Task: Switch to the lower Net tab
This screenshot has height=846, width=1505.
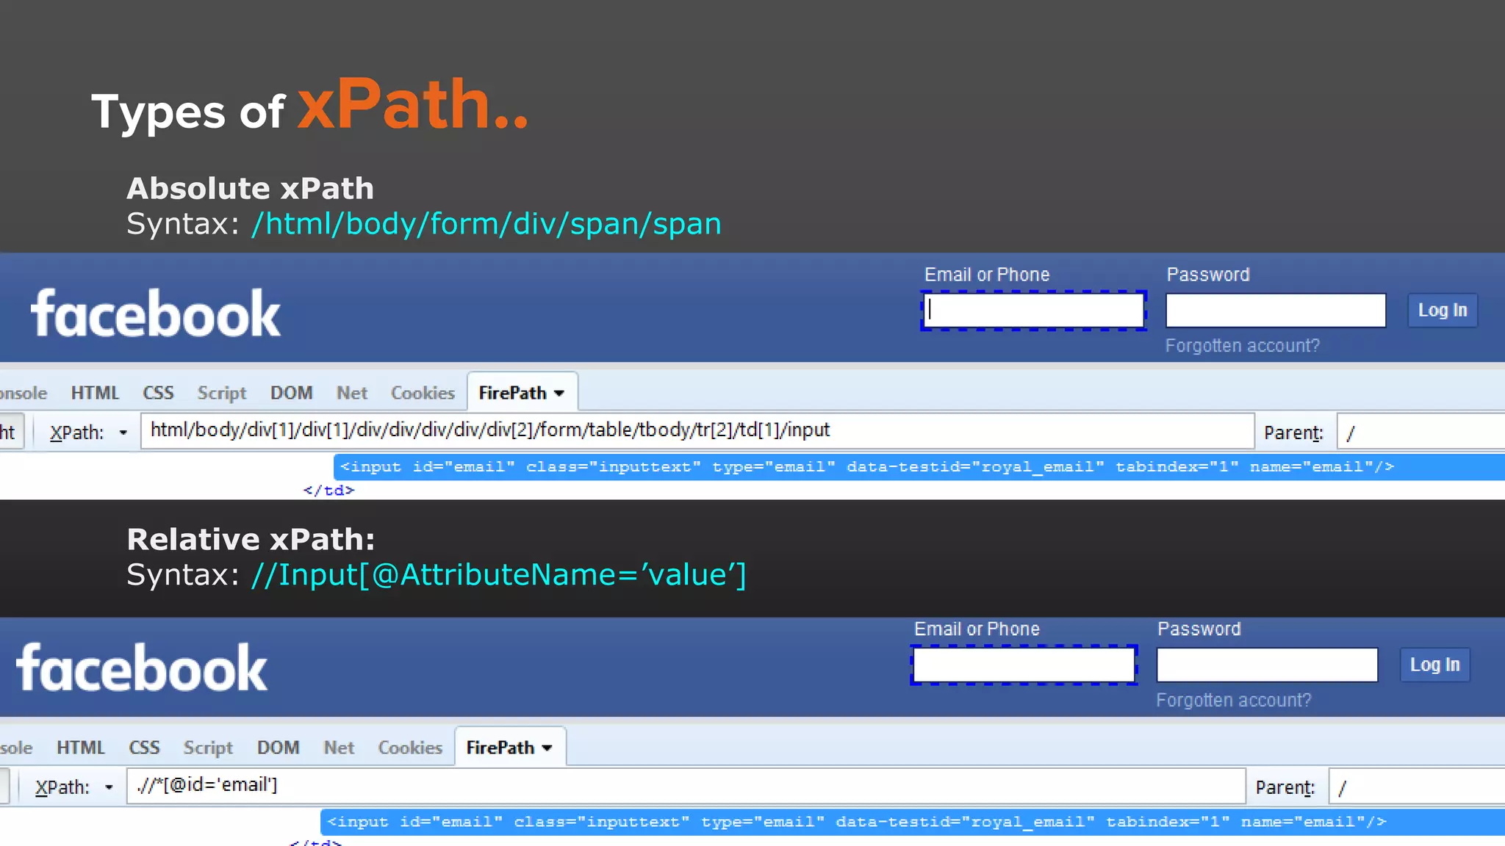Action: point(339,748)
